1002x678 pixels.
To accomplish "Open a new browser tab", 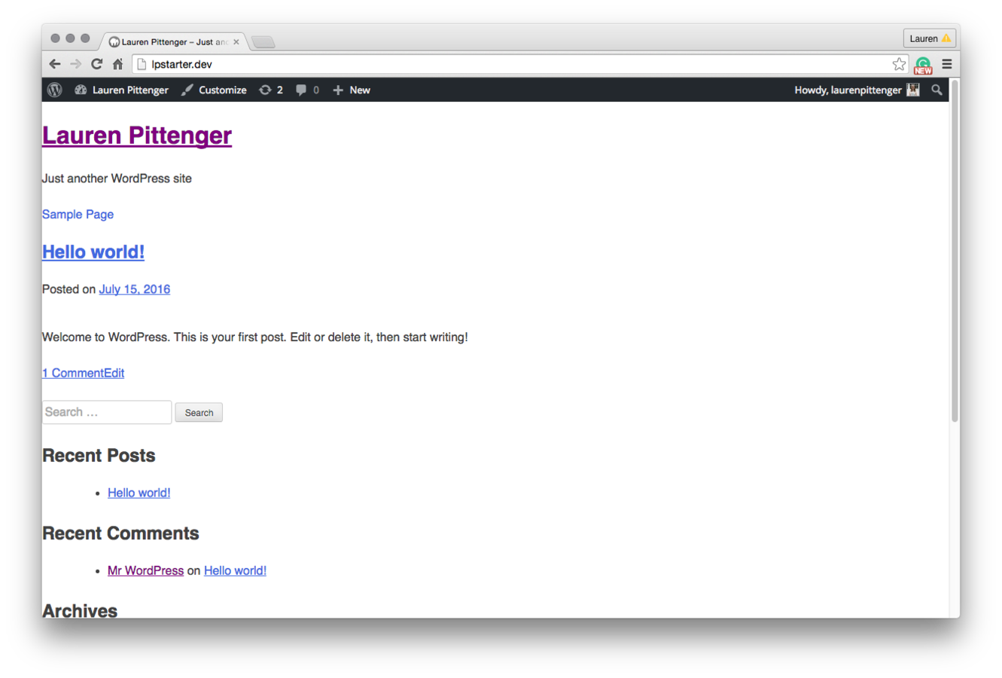I will coord(263,42).
